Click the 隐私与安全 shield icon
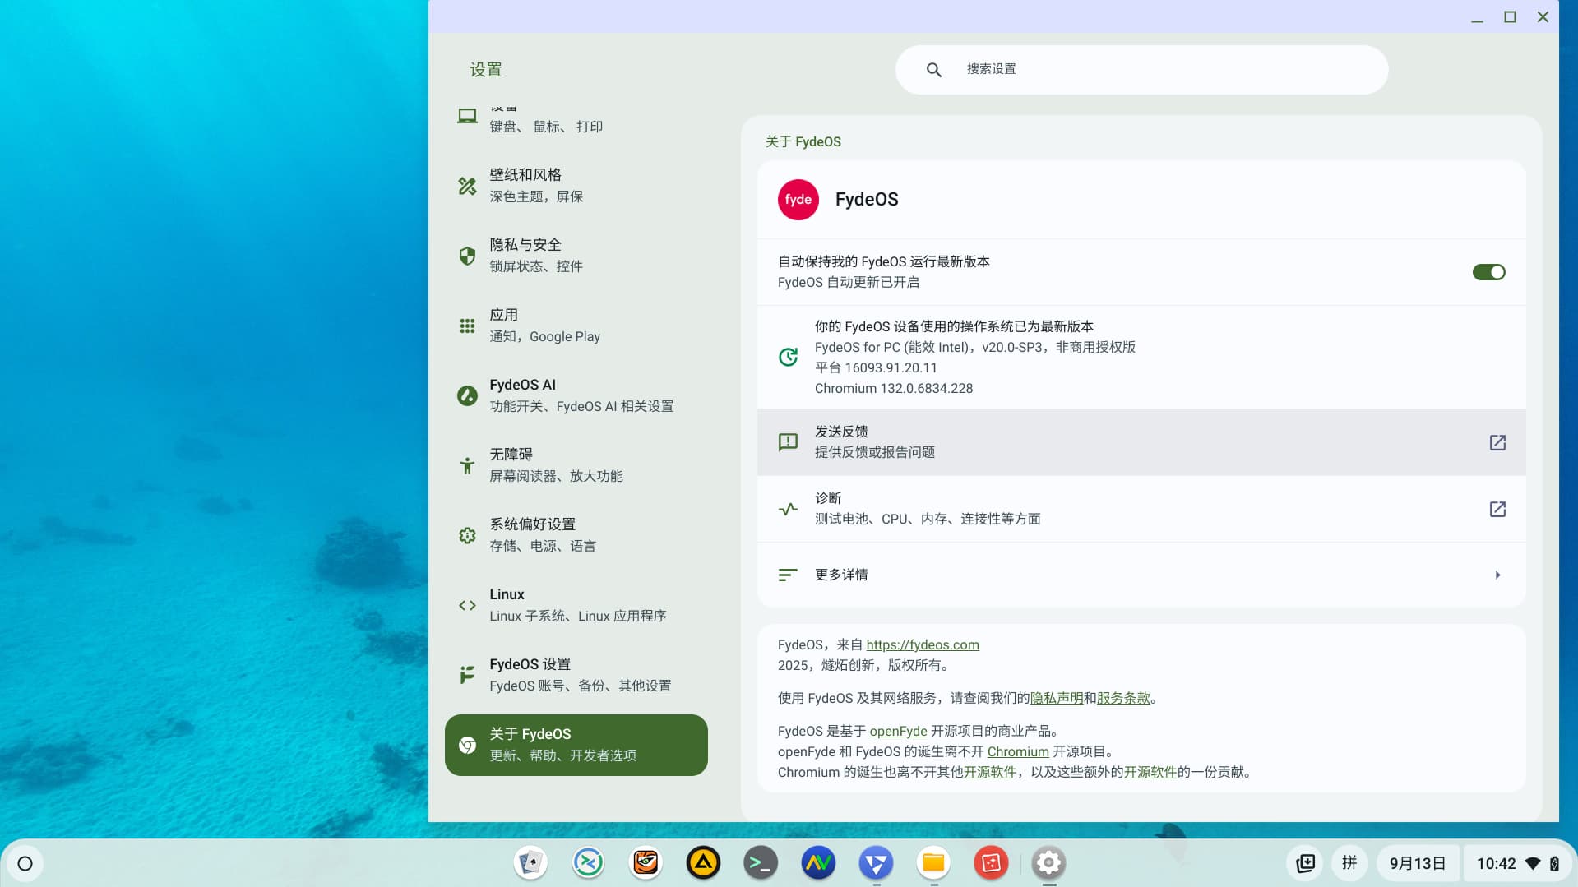The image size is (1578, 887). [467, 256]
